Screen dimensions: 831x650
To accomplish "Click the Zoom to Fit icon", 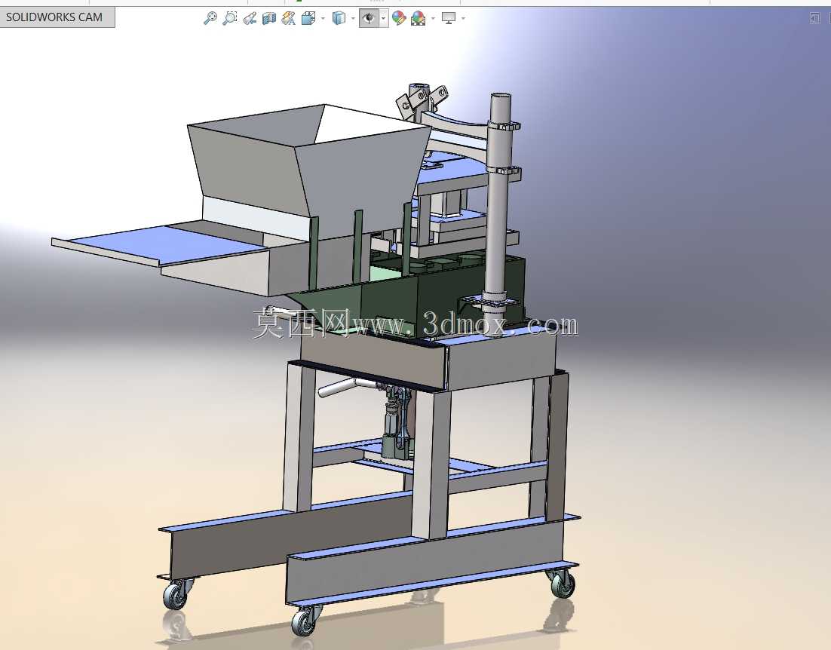I will (x=210, y=19).
